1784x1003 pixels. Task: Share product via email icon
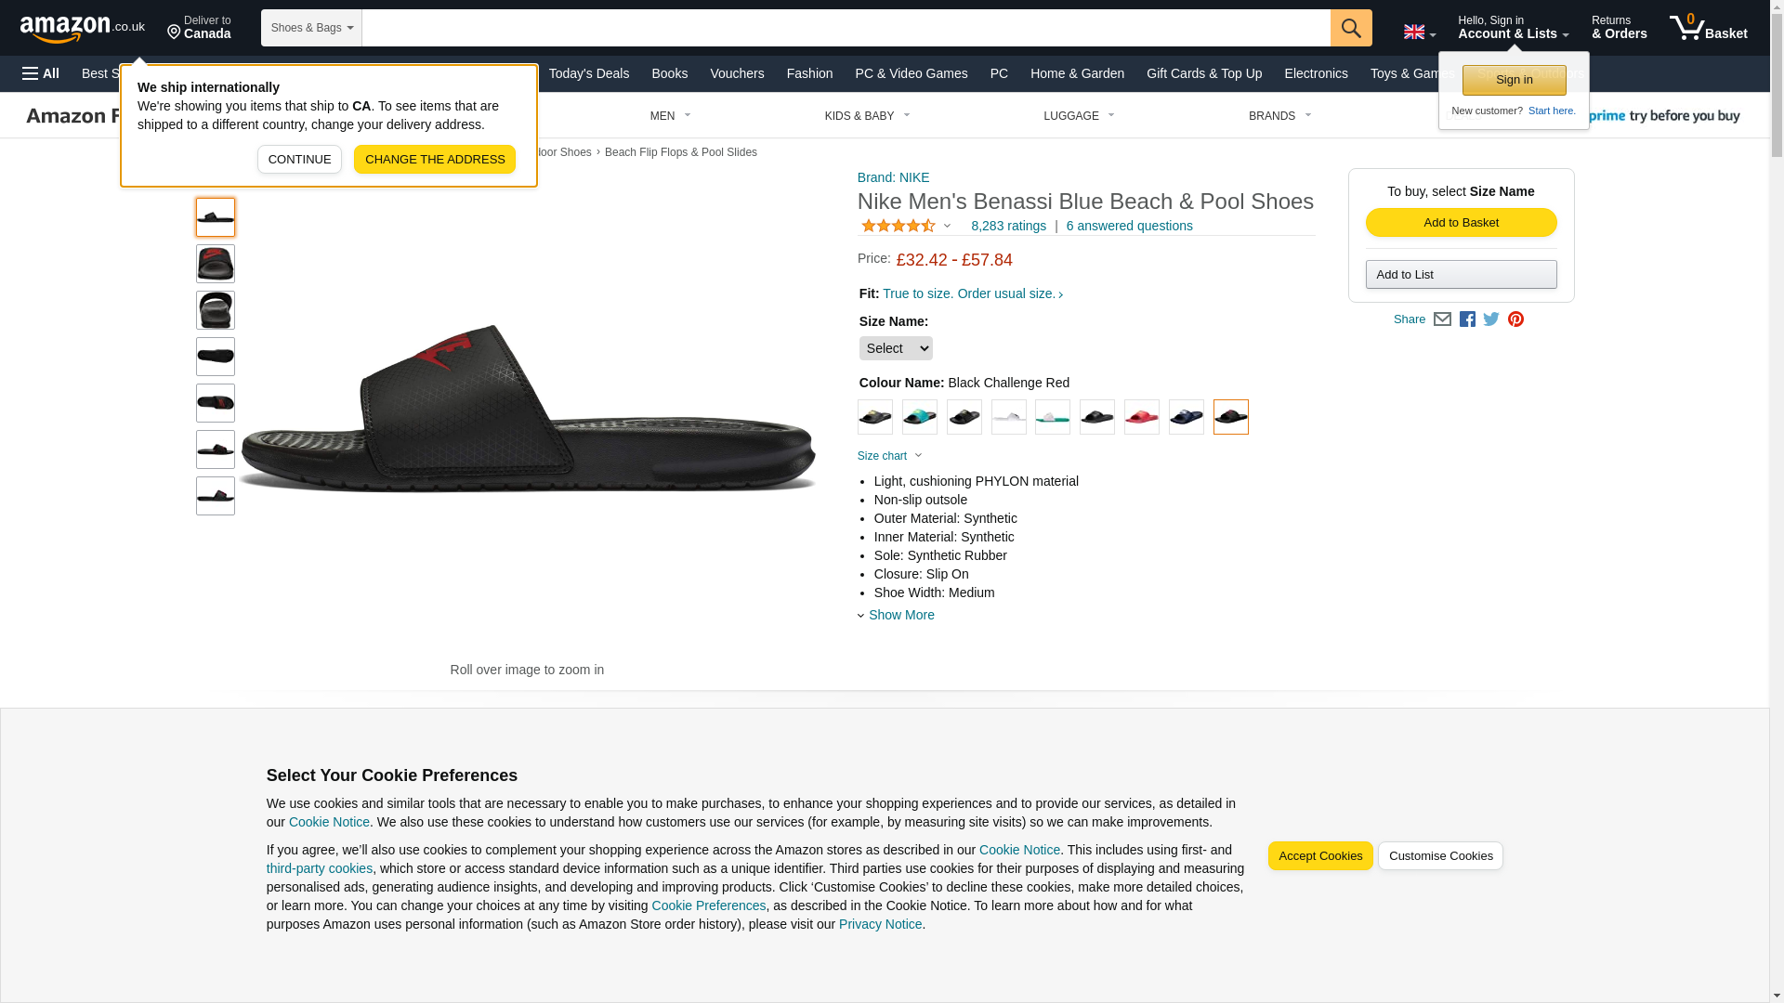[x=1442, y=319]
